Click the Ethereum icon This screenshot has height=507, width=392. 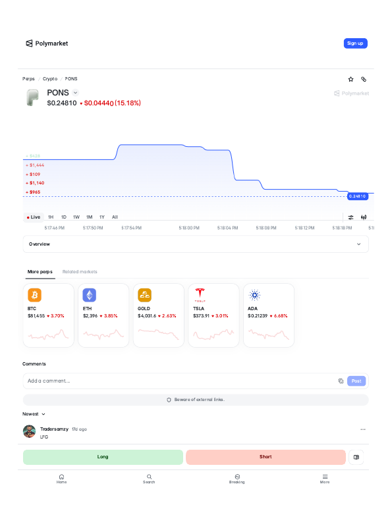pos(90,295)
